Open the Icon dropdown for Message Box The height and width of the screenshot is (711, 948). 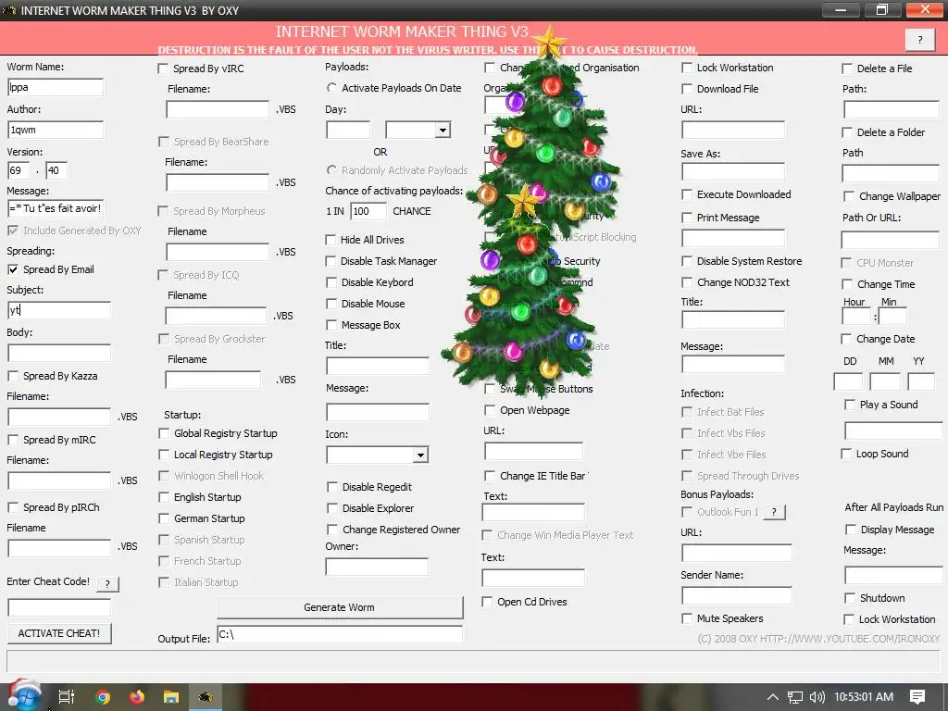coord(421,455)
